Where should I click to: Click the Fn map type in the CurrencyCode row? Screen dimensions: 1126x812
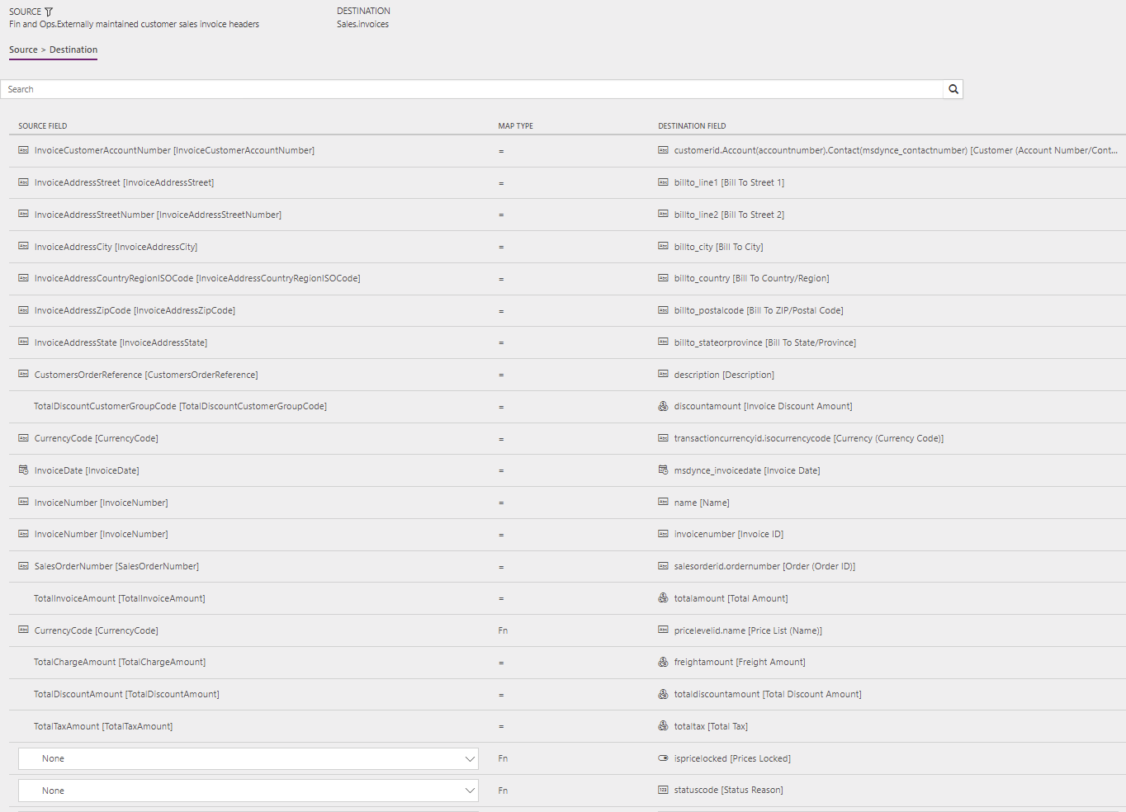click(x=503, y=630)
